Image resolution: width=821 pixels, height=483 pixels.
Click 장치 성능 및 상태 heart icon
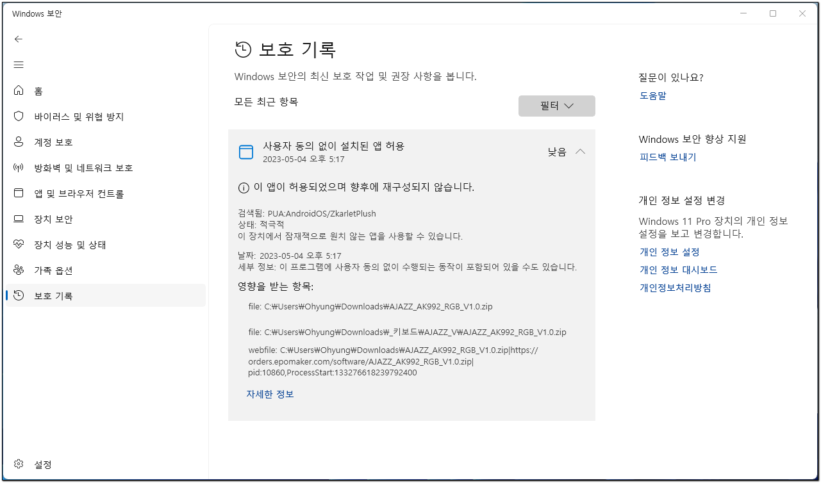coord(19,245)
